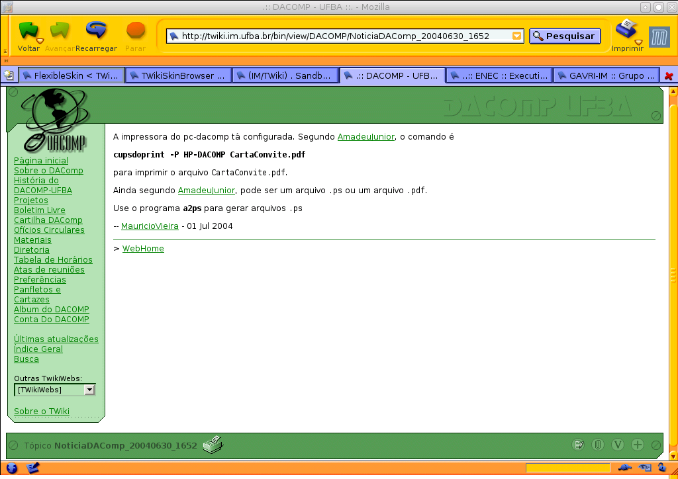
Task: Click the printer icon beside topic name
Action: 213,445
